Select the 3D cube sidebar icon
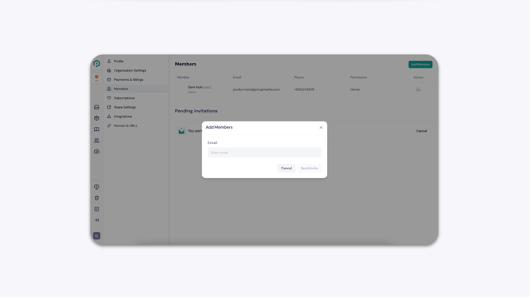This screenshot has height=298, width=531. tap(96, 119)
